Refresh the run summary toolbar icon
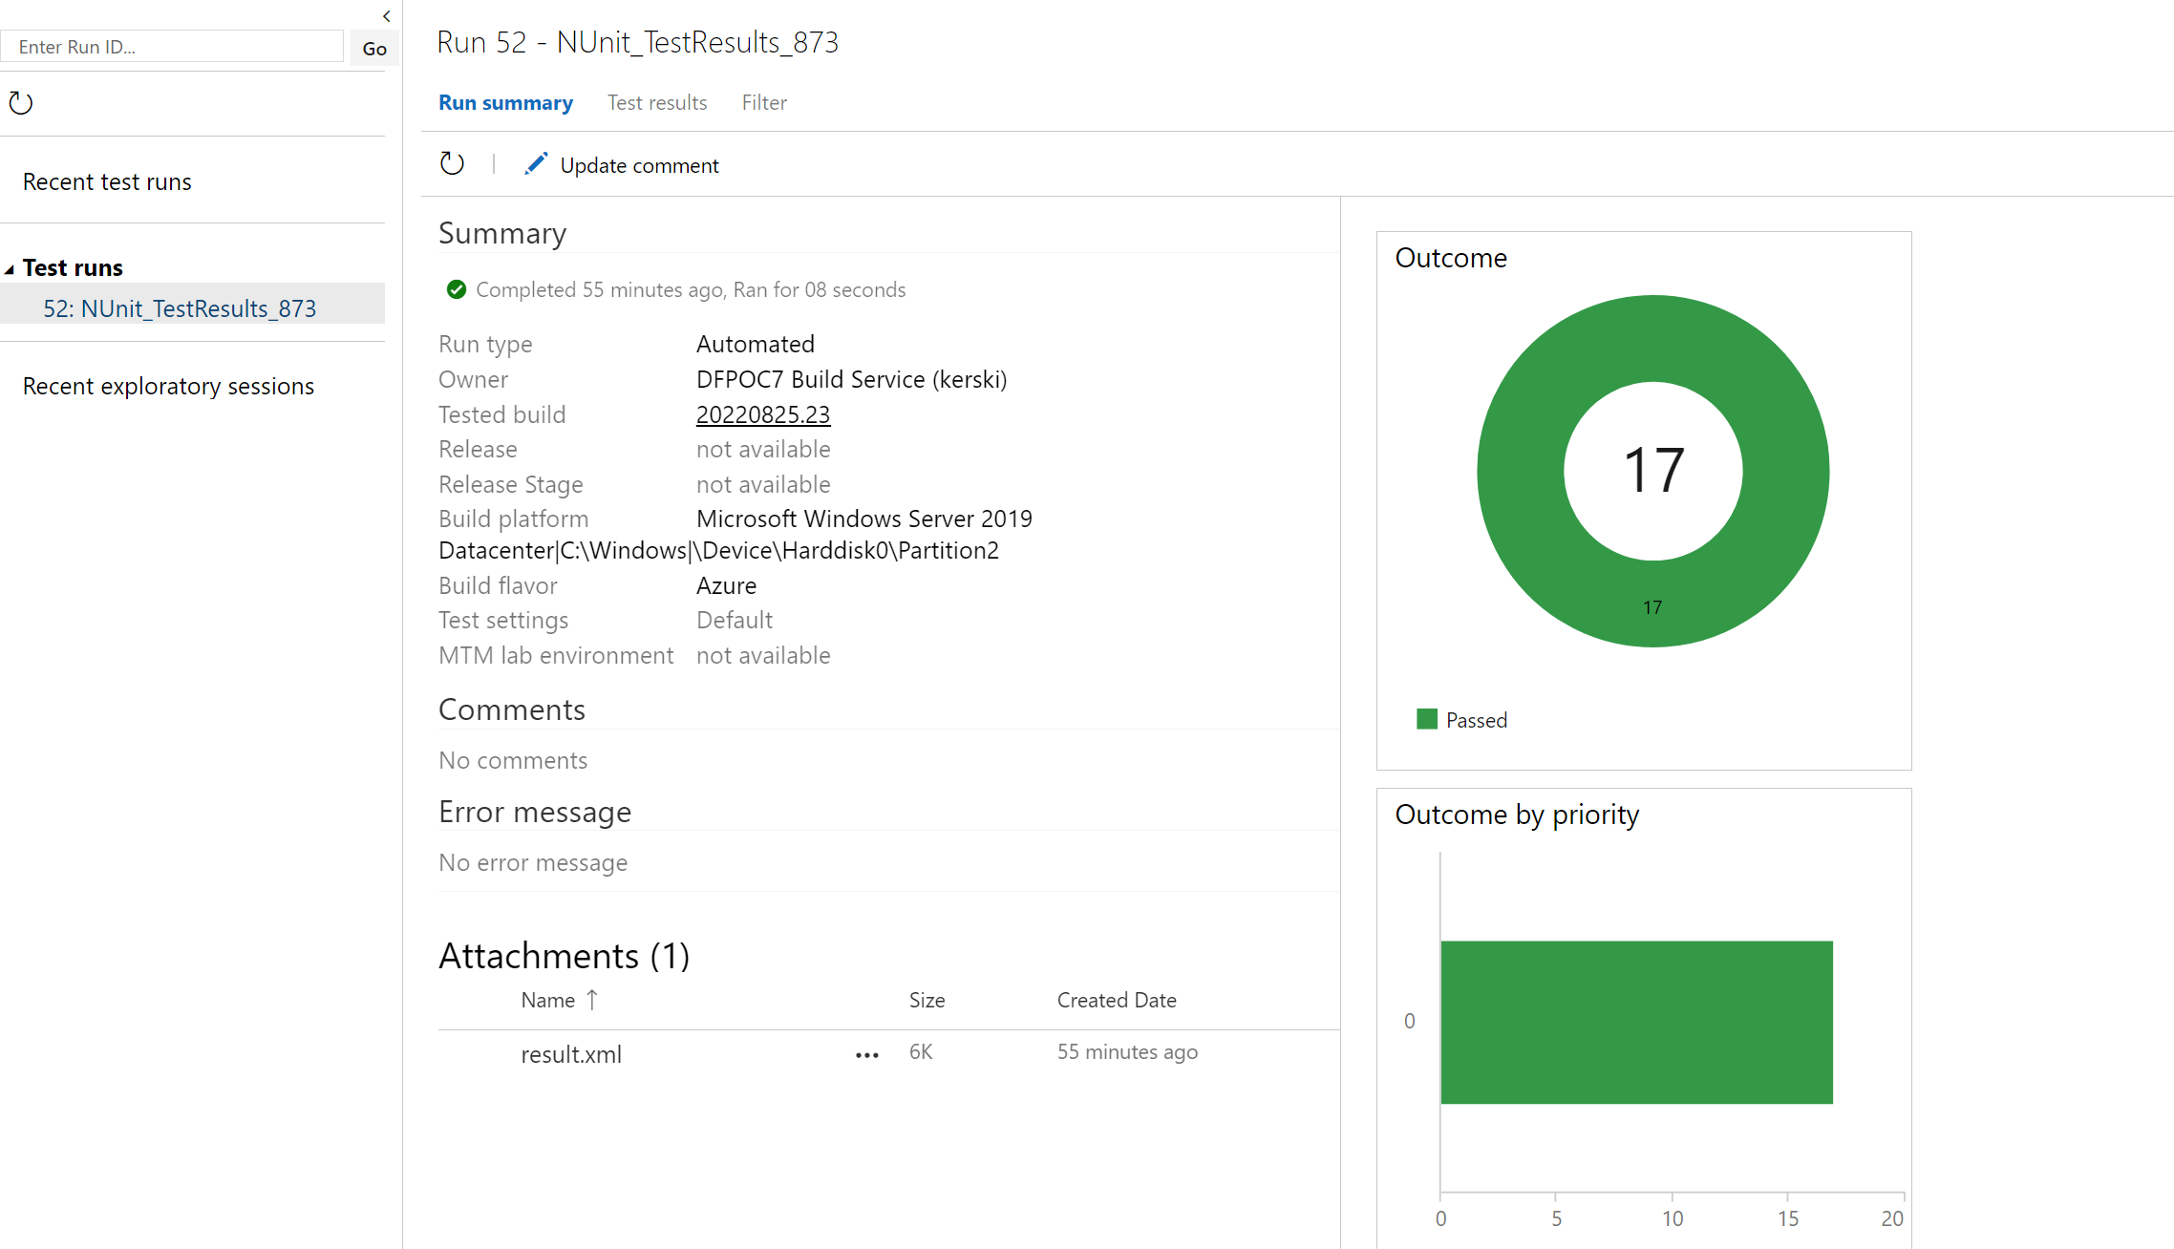The image size is (2174, 1249). (452, 164)
